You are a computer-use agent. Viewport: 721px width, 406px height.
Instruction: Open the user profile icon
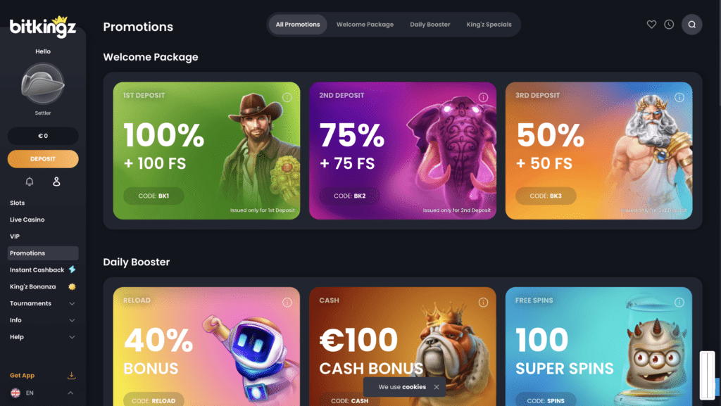tap(56, 182)
